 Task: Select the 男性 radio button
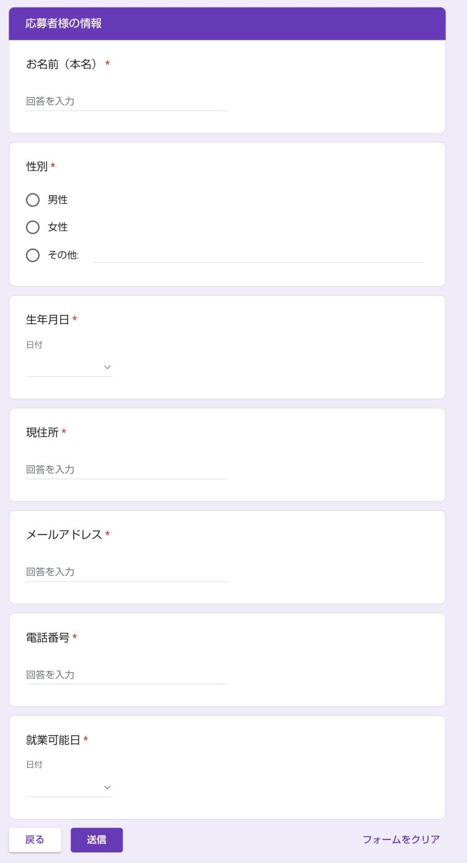coord(33,200)
